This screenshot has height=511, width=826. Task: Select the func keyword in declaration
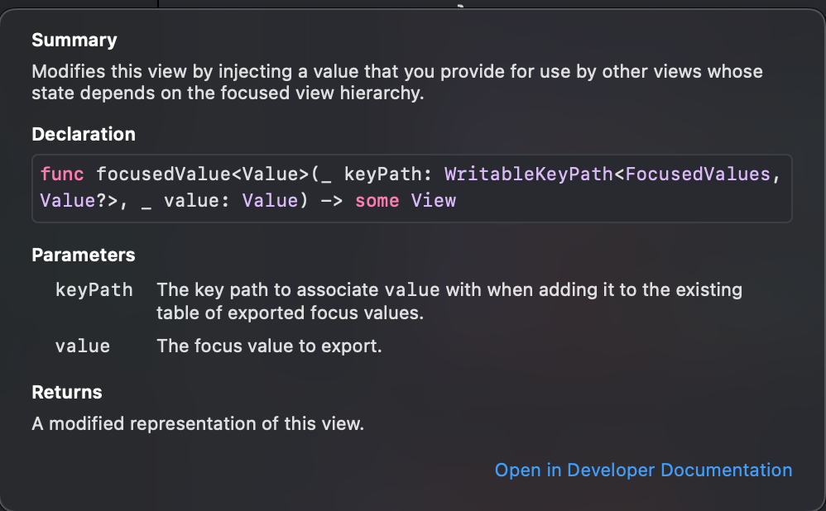pyautogui.click(x=62, y=174)
